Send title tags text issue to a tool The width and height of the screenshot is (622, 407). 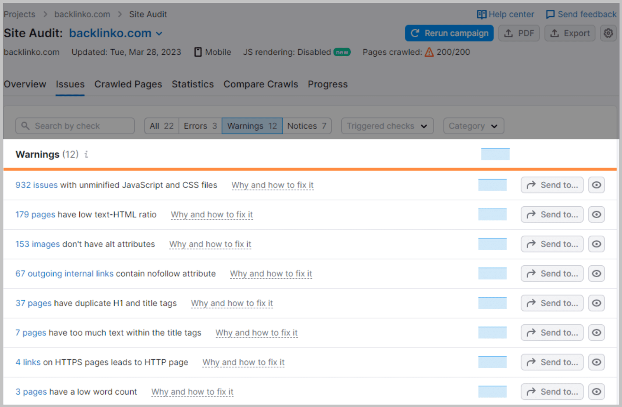point(552,332)
